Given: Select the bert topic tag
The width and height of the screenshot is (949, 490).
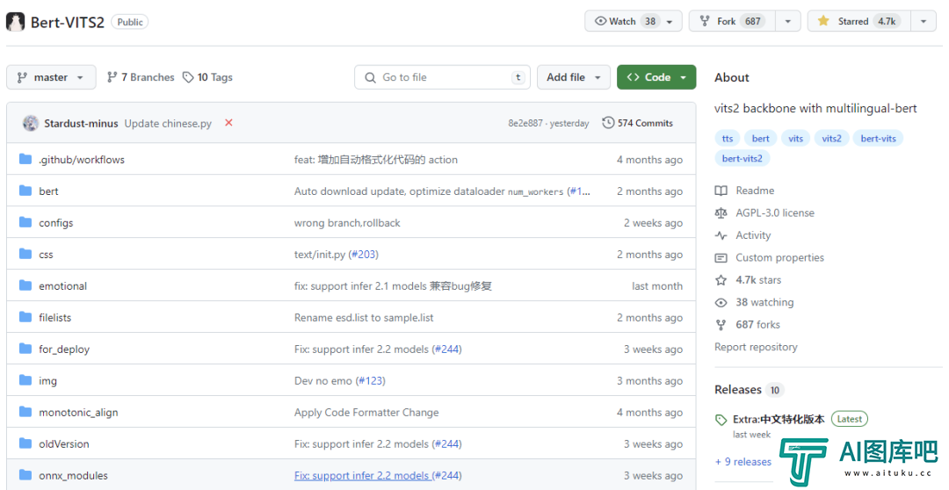Looking at the screenshot, I should coord(761,139).
